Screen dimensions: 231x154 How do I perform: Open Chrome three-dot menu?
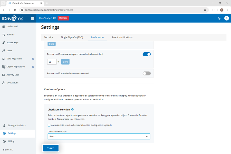tap(227, 10)
